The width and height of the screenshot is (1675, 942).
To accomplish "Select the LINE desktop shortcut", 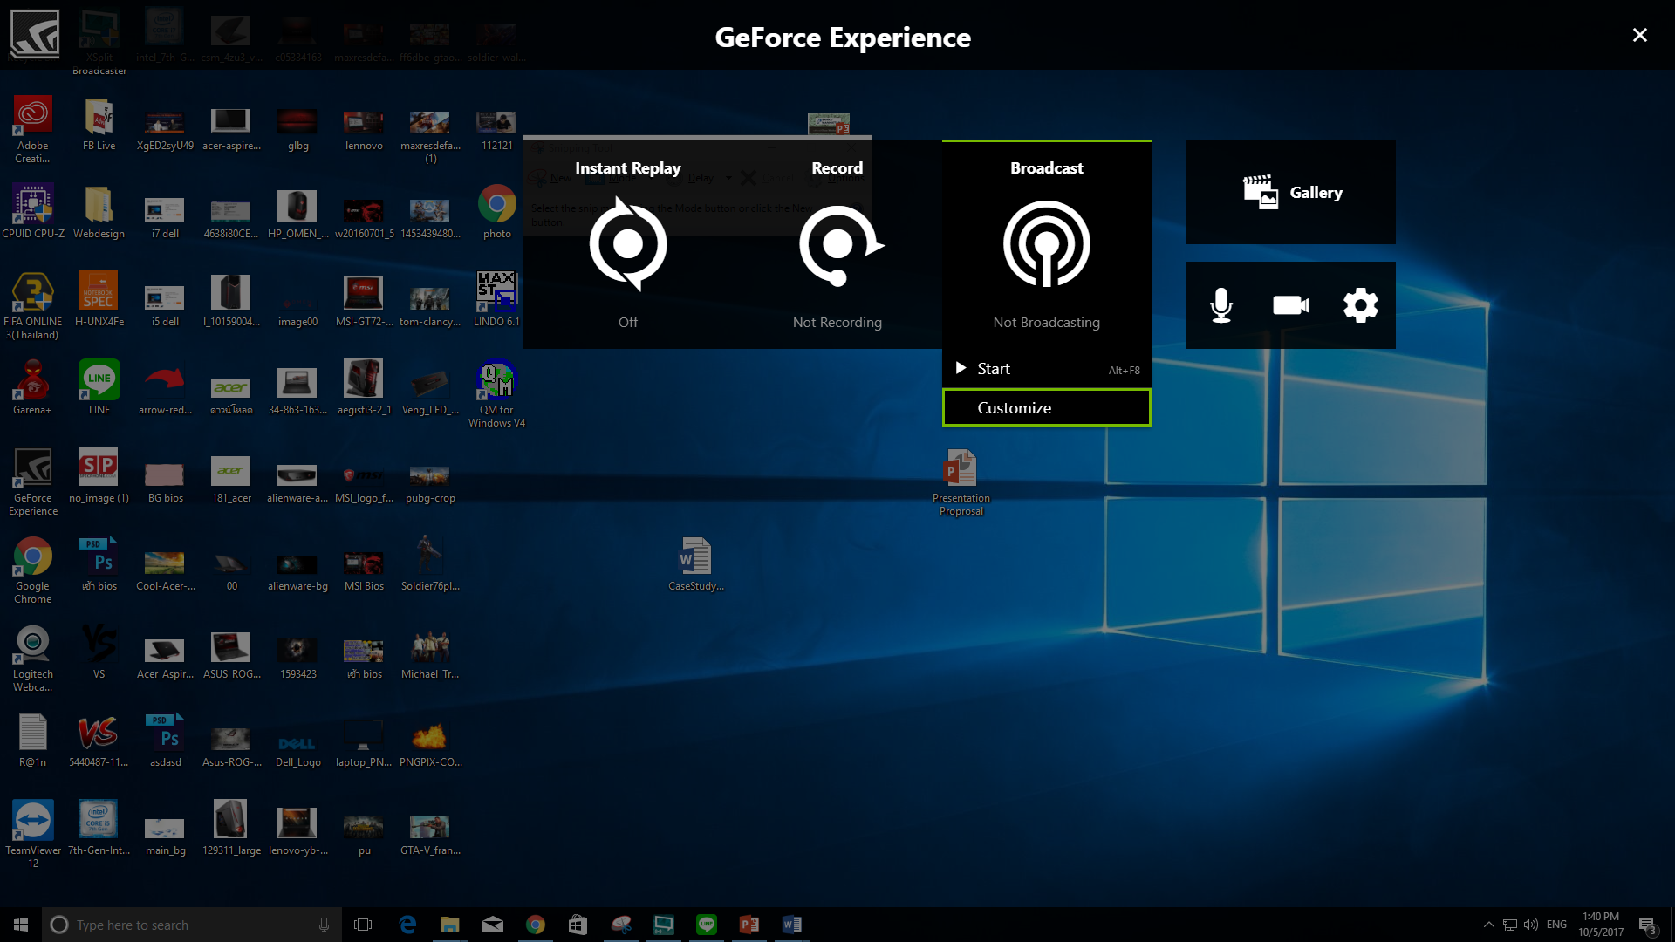I will coord(99,388).
